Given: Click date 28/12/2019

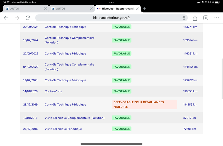Looking at the screenshot, I should click(x=30, y=105).
